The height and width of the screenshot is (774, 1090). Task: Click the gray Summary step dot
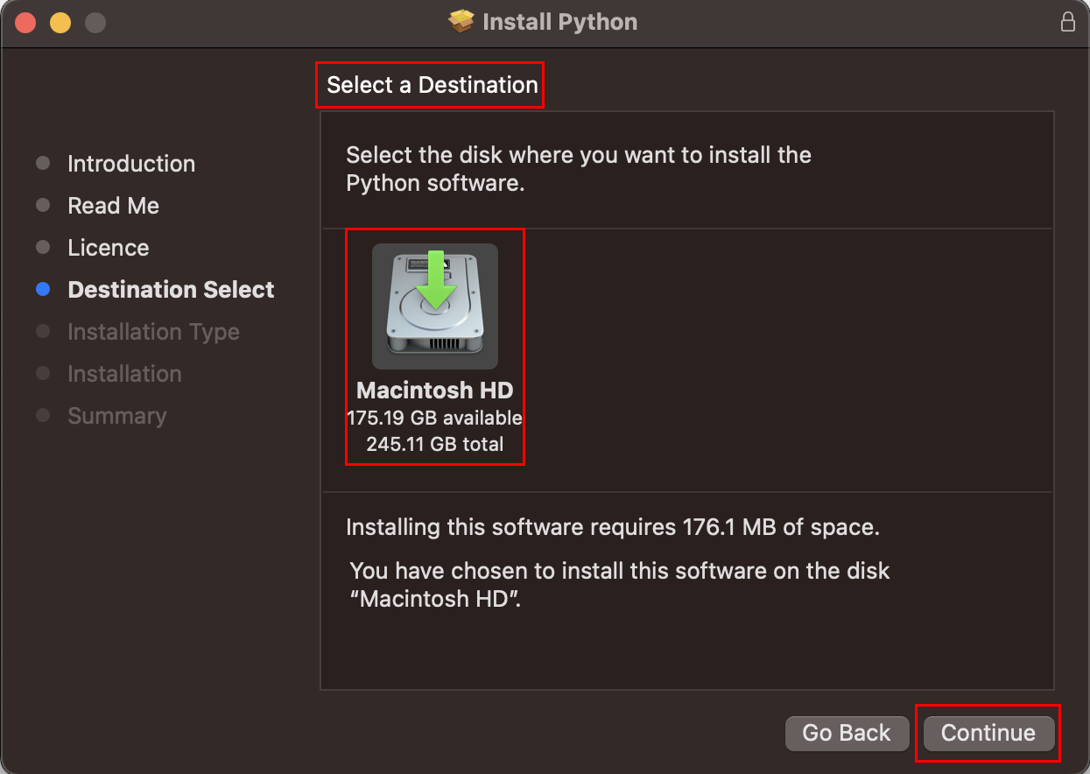[x=42, y=416]
